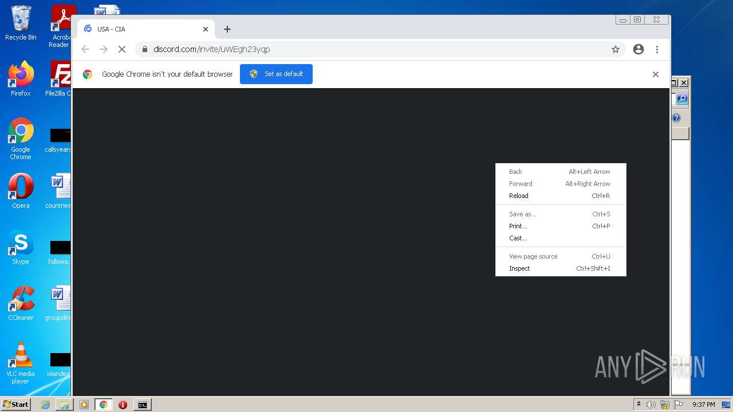
Task: Open the Chrome profile avatar menu
Action: 639,49
